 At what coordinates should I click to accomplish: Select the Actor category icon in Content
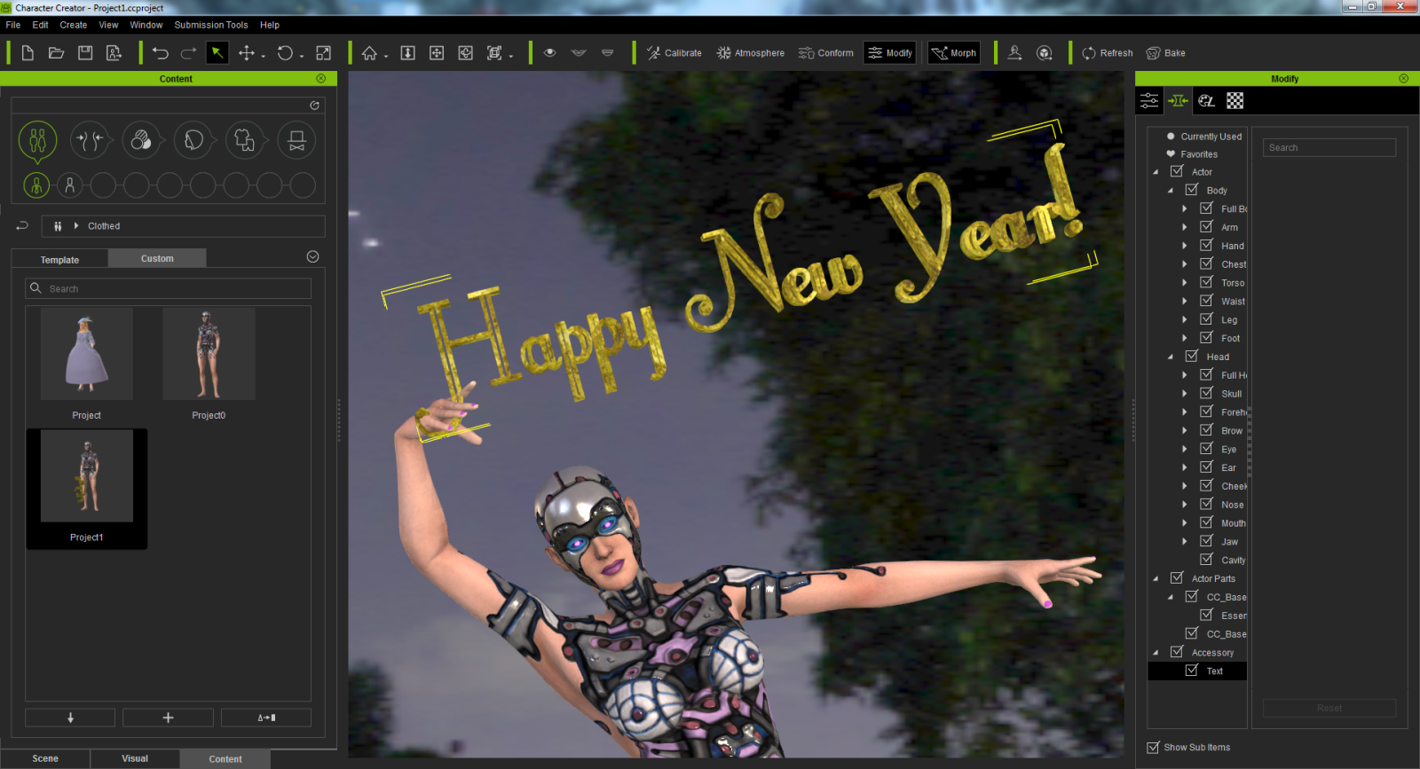(37, 140)
